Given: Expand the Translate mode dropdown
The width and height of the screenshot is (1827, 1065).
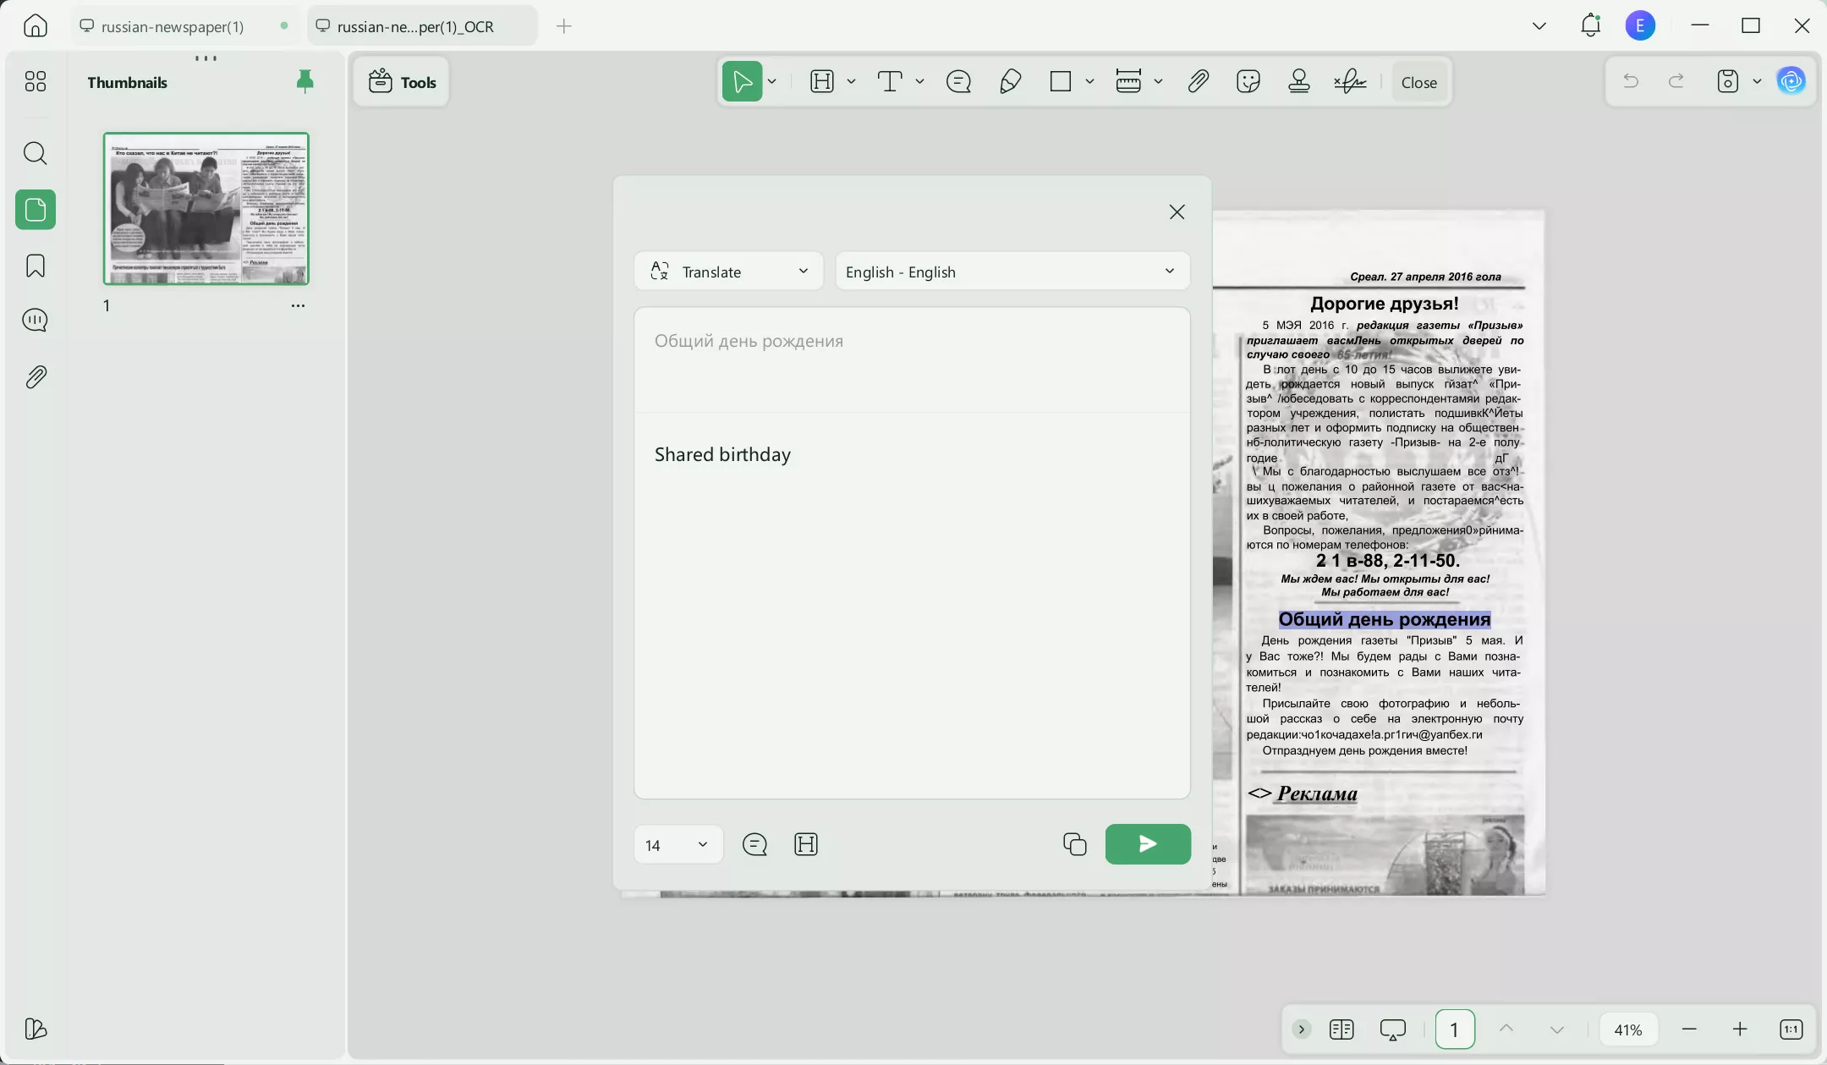Looking at the screenshot, I should click(728, 272).
